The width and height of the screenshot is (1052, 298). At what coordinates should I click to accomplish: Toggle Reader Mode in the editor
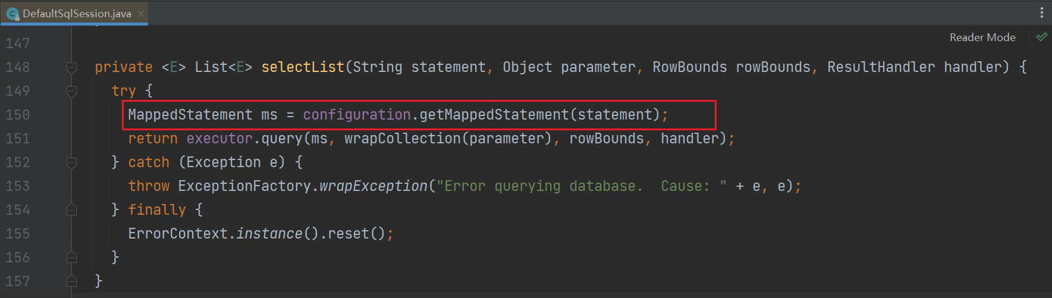[x=982, y=37]
